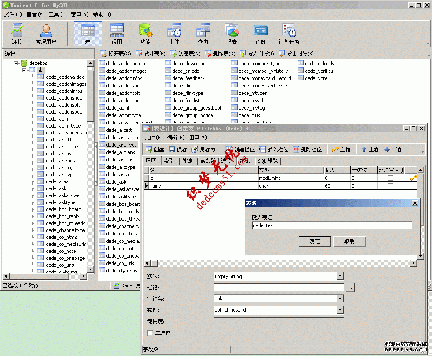The width and height of the screenshot is (432, 356).
Task: Click the 备份 (Backup) toolbar icon
Action: (x=260, y=34)
